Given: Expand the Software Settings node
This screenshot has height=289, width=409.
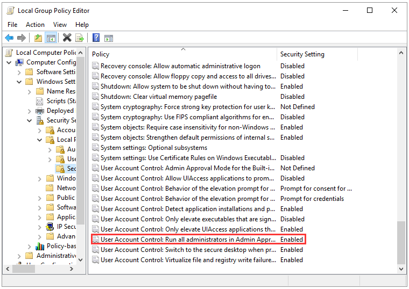Looking at the screenshot, I should tap(19, 73).
